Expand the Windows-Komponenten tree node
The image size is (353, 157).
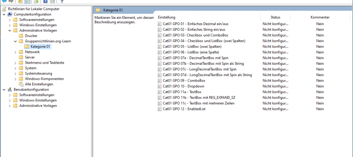point(15,78)
